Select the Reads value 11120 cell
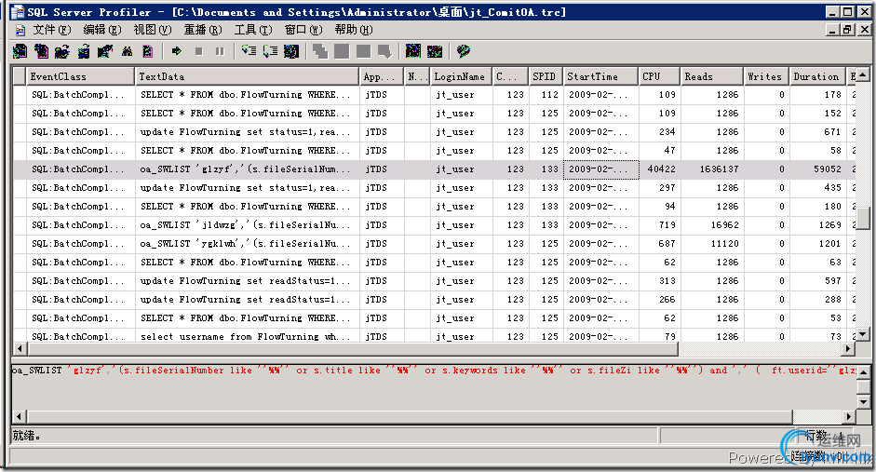 (x=712, y=244)
